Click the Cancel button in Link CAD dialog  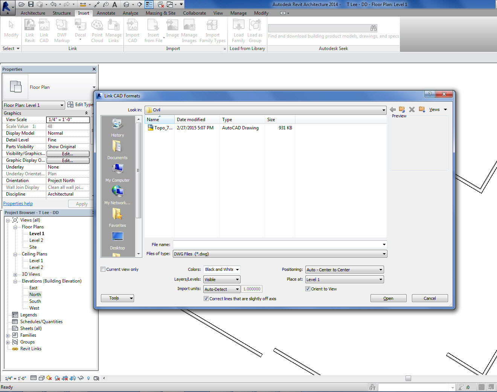tap(430, 298)
